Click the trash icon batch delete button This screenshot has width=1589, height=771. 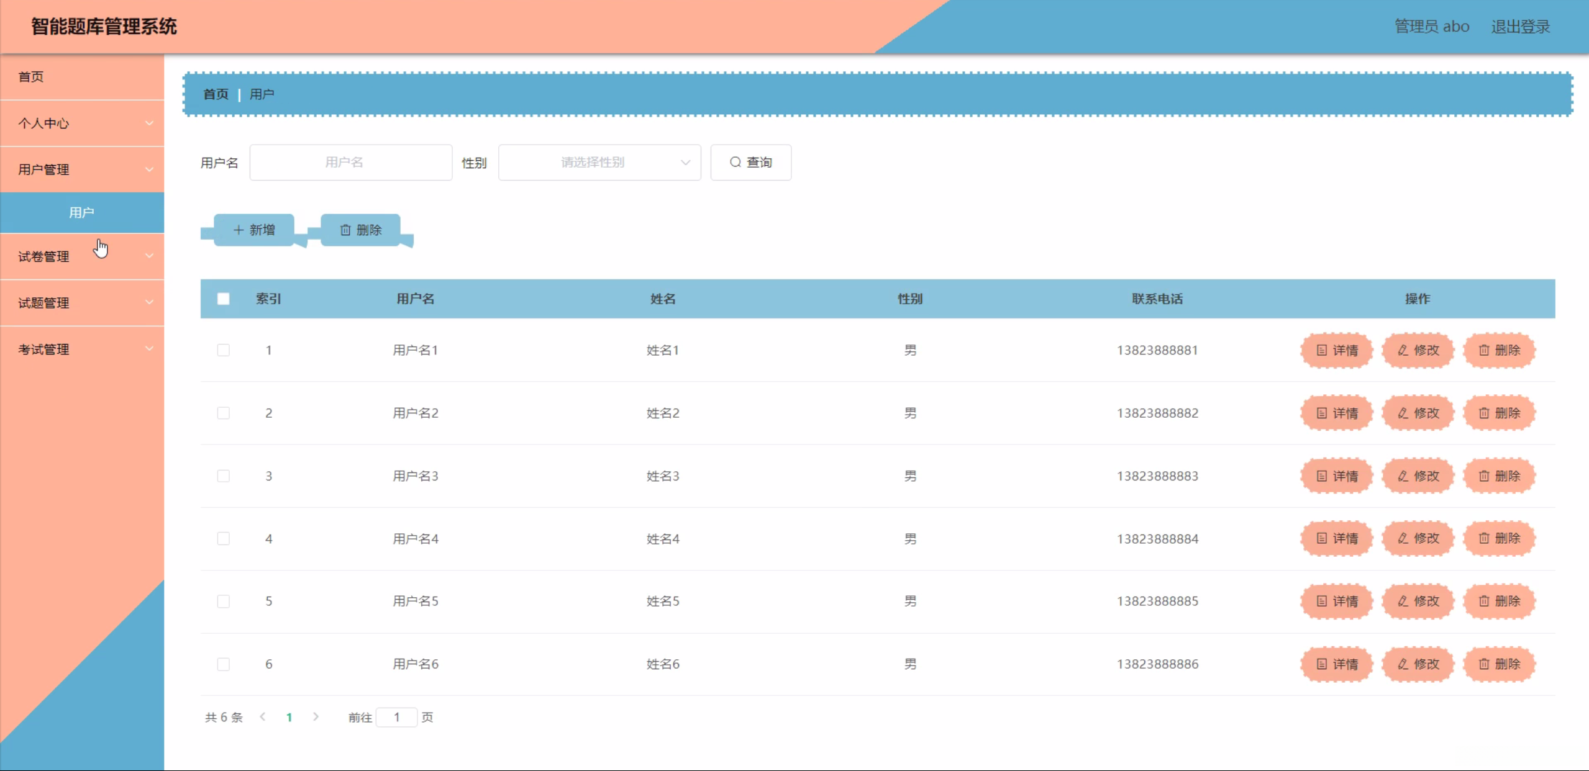pyautogui.click(x=360, y=230)
